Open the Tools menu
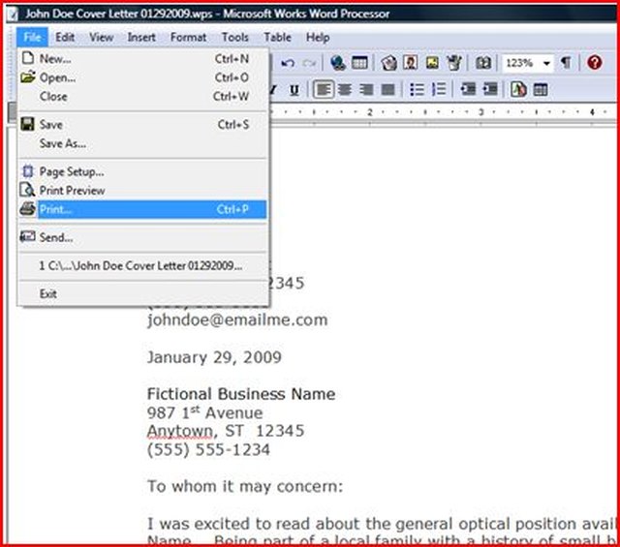The width and height of the screenshot is (620, 547). pyautogui.click(x=235, y=37)
